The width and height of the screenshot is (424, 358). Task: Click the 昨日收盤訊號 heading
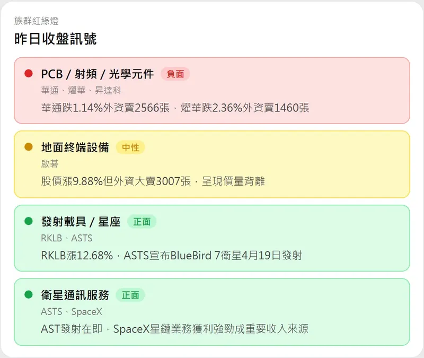click(55, 39)
